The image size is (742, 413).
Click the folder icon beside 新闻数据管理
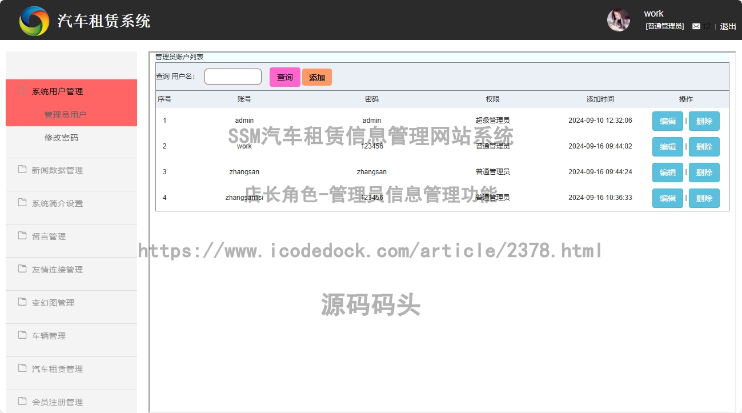pos(22,169)
